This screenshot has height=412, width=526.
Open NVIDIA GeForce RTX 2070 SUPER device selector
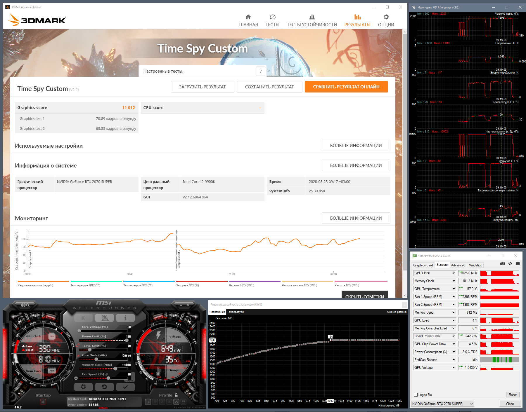(x=442, y=404)
